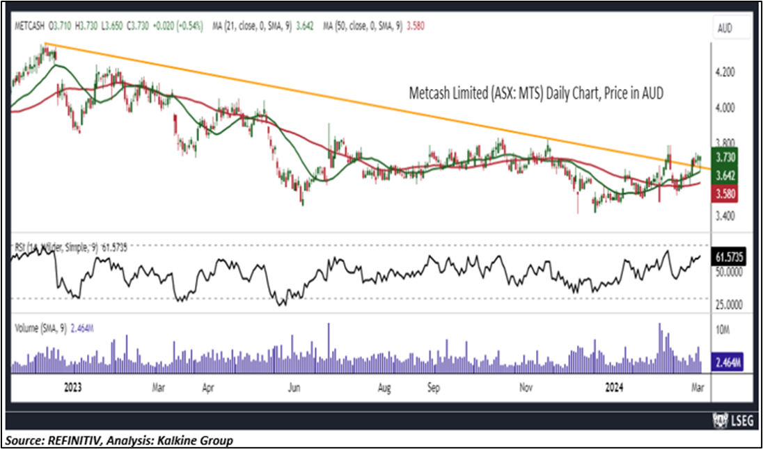The height and width of the screenshot is (449, 763).
Task: Click the Apr label on time axis
Action: click(x=208, y=388)
